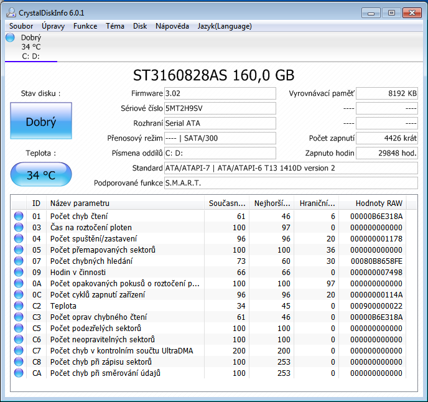The image size is (428, 402).
Task: Select the Hodin v činnosti parameter name
Action: coord(78,273)
